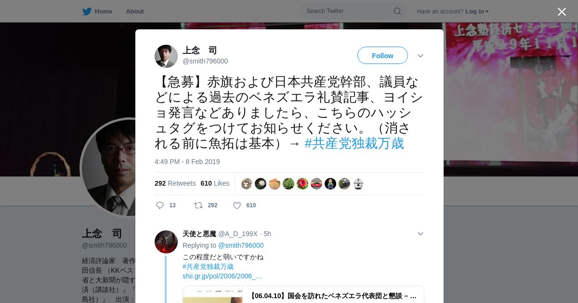Open hashtag #共産党独裁万歳 in main tweet
The image size is (578, 303).
(x=355, y=143)
